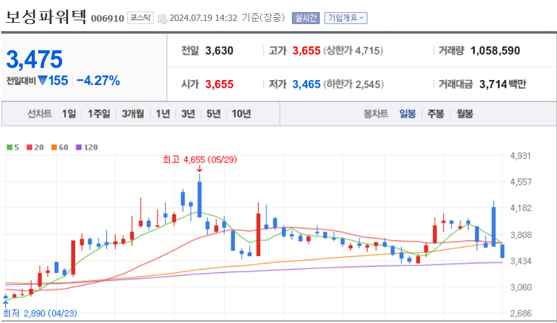Click the 2,686 y-axis label
Viewport: 557px width, 323px height.
(521, 313)
